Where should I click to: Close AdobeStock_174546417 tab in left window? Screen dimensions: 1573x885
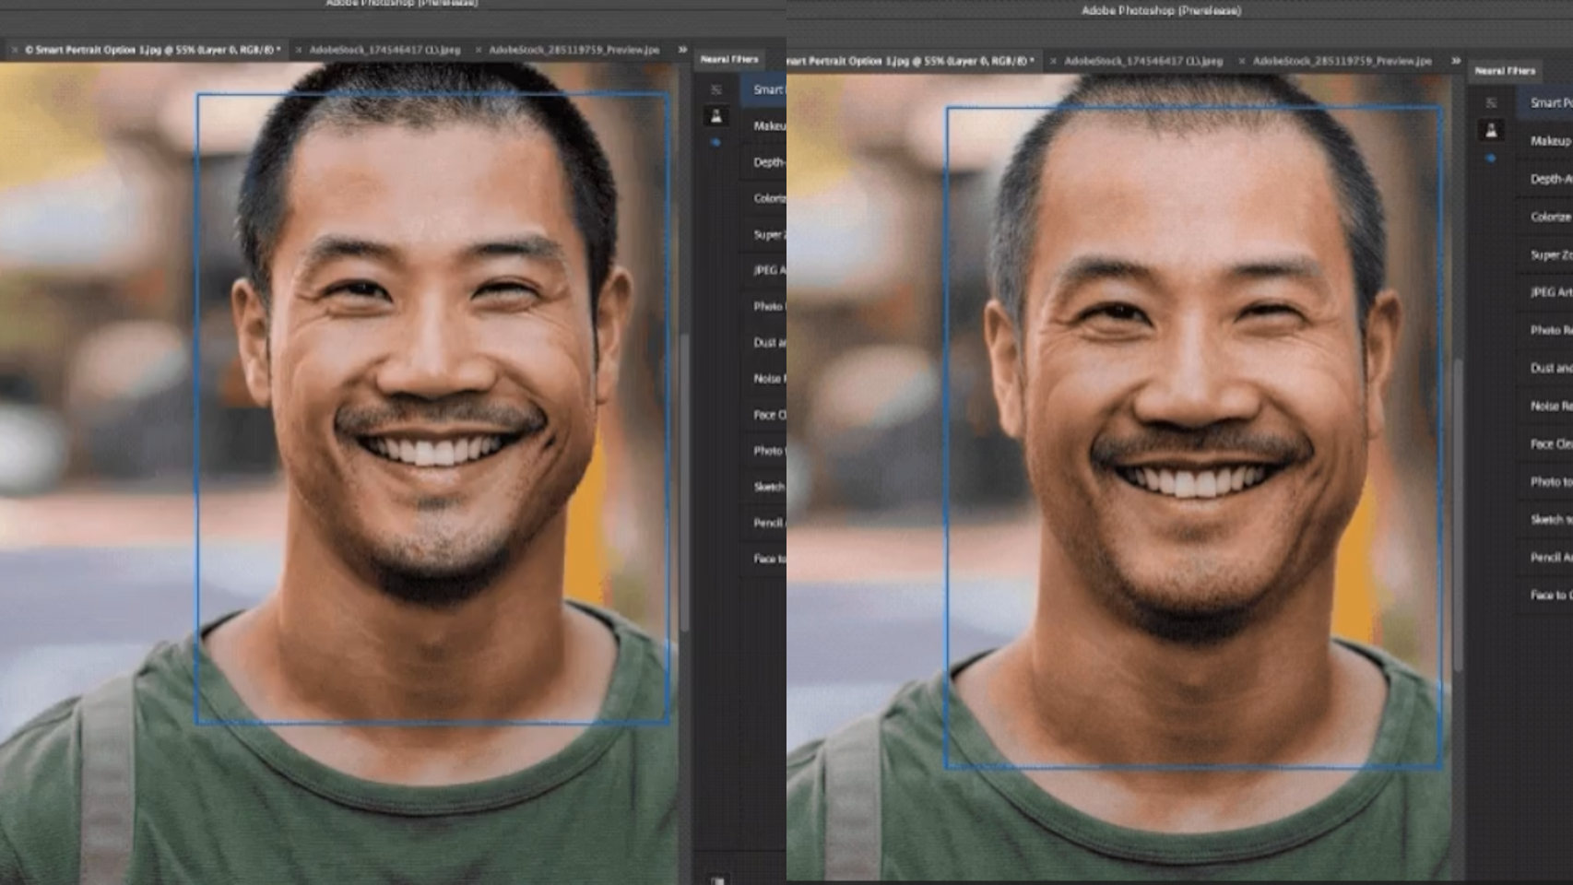(x=298, y=50)
